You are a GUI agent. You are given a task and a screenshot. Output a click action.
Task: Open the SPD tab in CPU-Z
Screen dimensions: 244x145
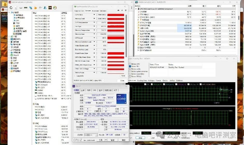[95, 90]
